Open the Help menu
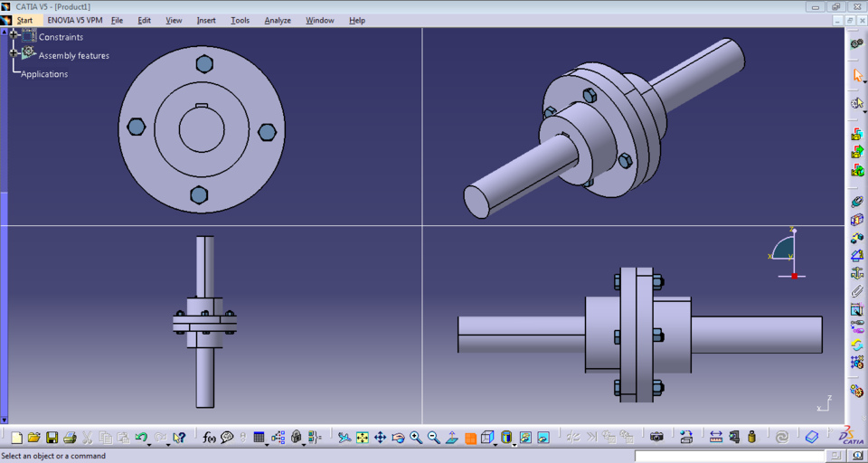The image size is (868, 463). 357,21
